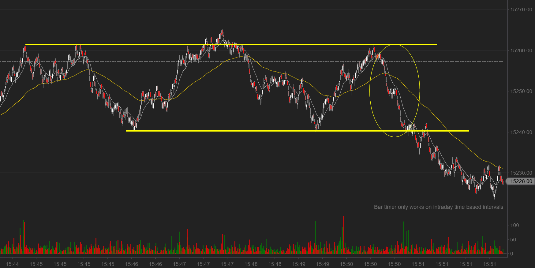Select the 15230.00 price axis label
The height and width of the screenshot is (268, 535).
(521, 173)
